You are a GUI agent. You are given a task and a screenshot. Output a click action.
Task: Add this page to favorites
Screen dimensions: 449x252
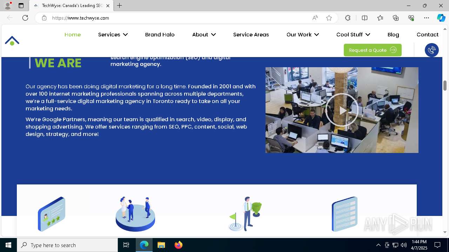[x=329, y=18]
